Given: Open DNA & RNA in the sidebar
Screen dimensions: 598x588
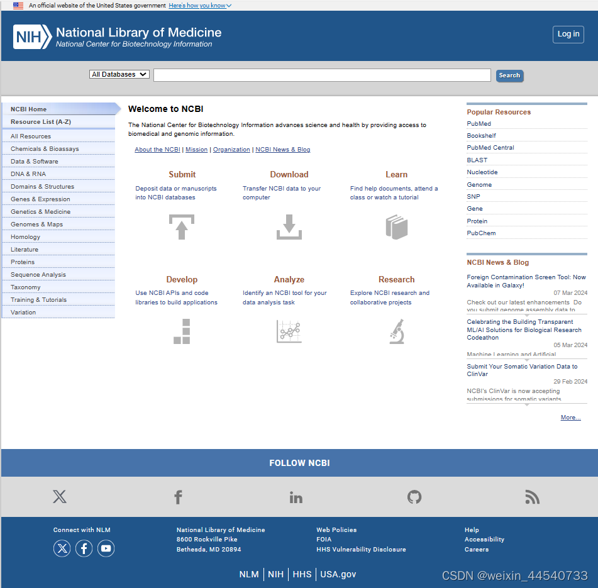Looking at the screenshot, I should click(x=58, y=174).
